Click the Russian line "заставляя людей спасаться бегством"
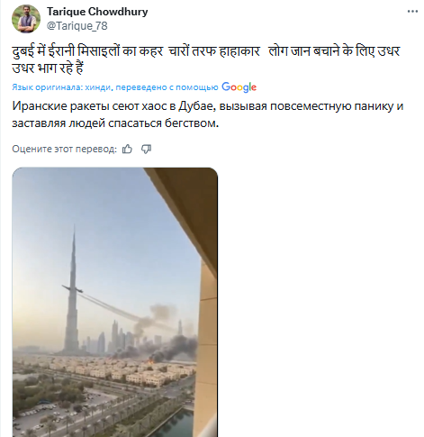The width and height of the screenshot is (424, 437). (115, 123)
